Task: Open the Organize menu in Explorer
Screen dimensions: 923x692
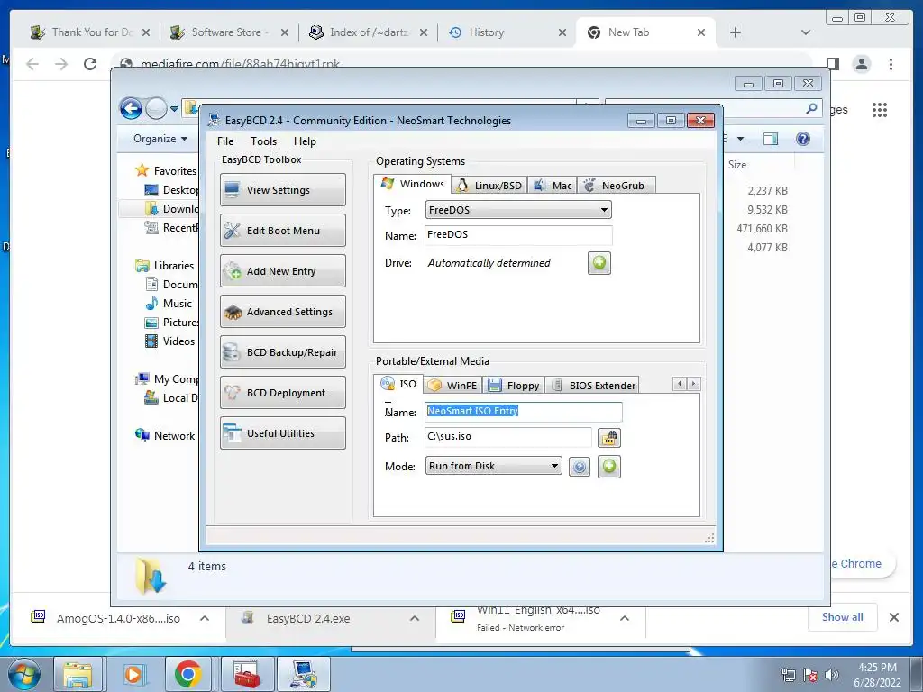Action: 160,139
